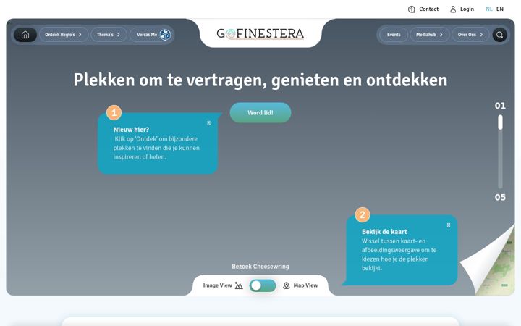Switch language to NL

(488, 9)
